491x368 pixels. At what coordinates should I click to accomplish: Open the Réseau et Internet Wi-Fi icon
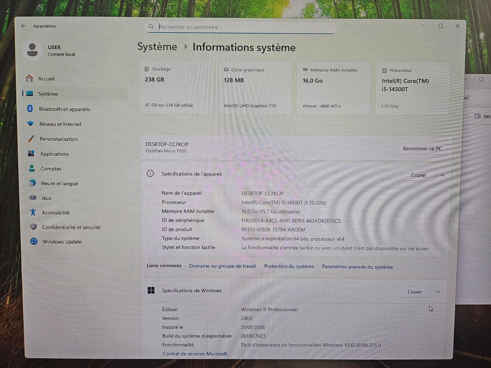pos(30,124)
